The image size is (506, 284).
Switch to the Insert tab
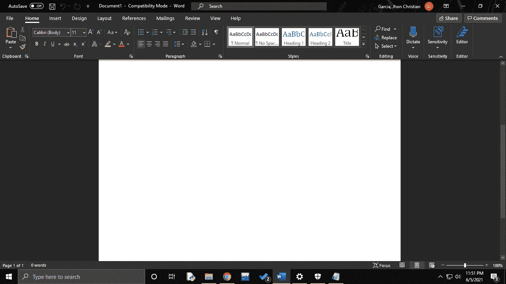click(x=55, y=18)
